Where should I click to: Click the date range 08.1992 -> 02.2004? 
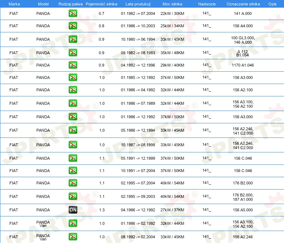[x=138, y=237]
